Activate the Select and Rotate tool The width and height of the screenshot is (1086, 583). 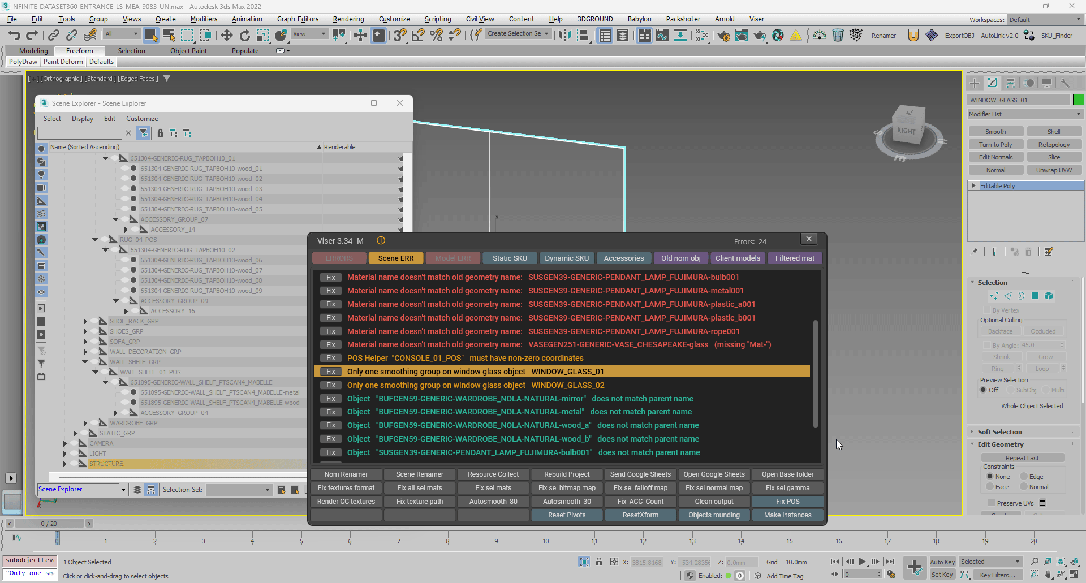[244, 36]
